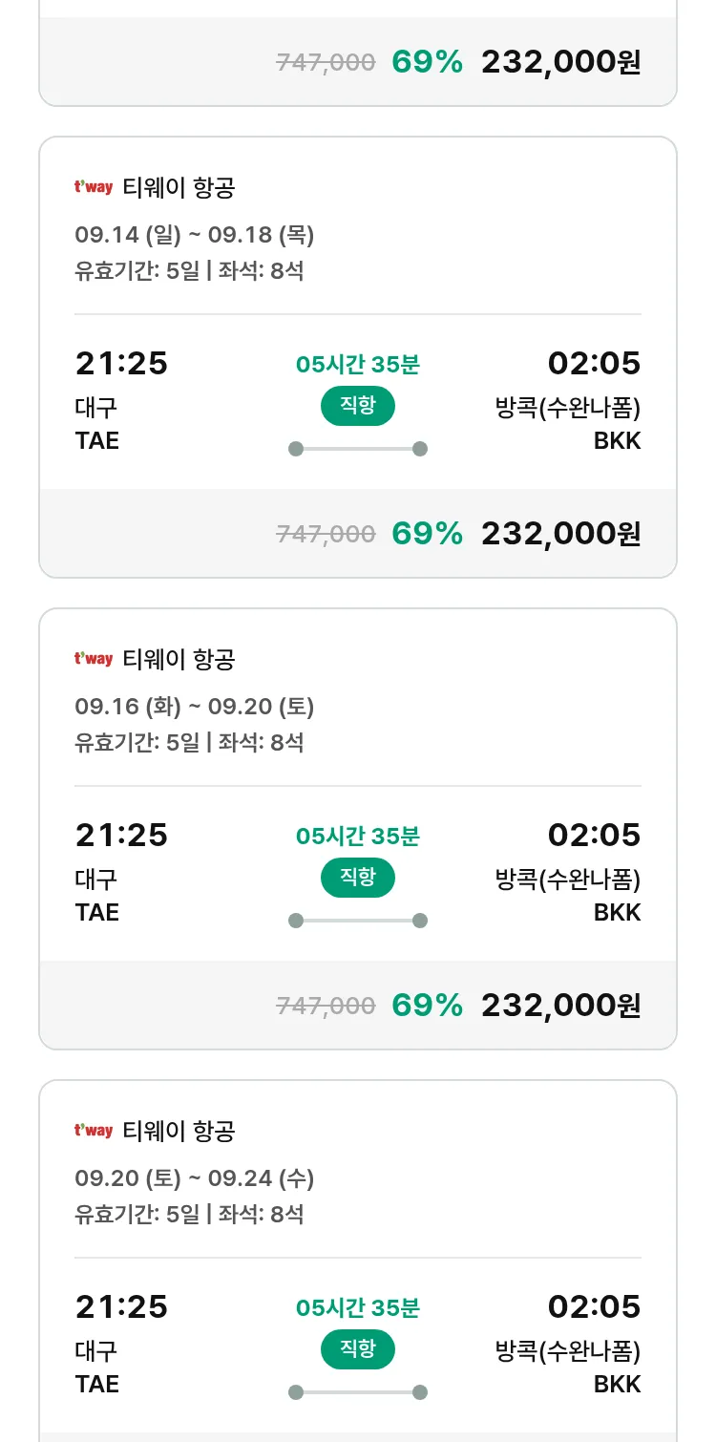Tap the route line on the 09.16 flight
716x1442 pixels.
(x=357, y=921)
